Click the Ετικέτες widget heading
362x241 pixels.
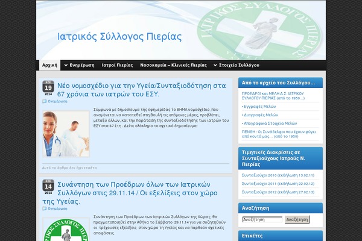tap(252, 236)
